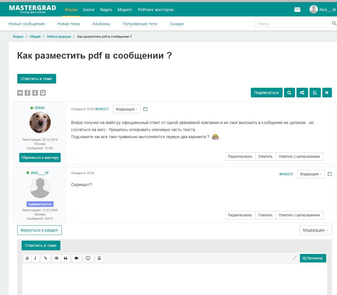This screenshot has width=337, height=295.
Task: Insert a link using editor link icon
Action: point(46,258)
